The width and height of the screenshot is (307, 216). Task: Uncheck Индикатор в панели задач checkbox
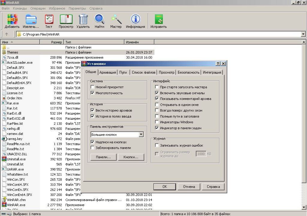point(157,128)
